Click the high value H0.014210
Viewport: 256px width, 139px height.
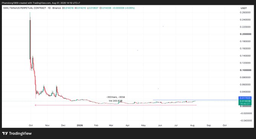coord(80,8)
